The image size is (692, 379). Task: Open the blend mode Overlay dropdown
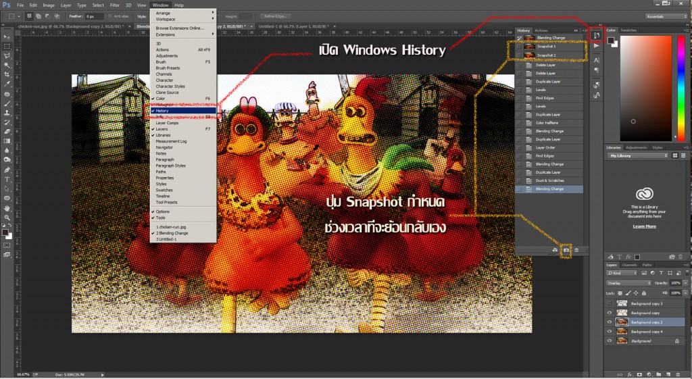(x=628, y=283)
